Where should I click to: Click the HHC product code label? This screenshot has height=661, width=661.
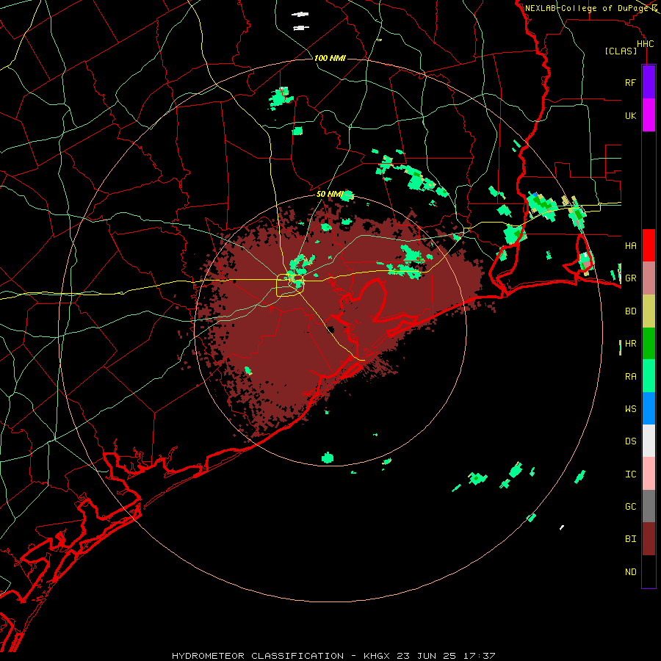pyautogui.click(x=645, y=44)
